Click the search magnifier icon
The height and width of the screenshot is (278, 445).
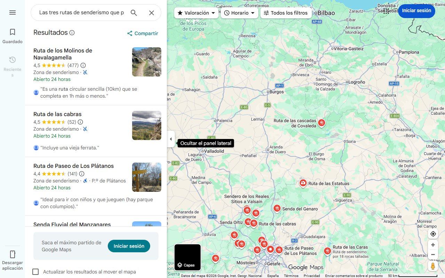click(x=134, y=13)
